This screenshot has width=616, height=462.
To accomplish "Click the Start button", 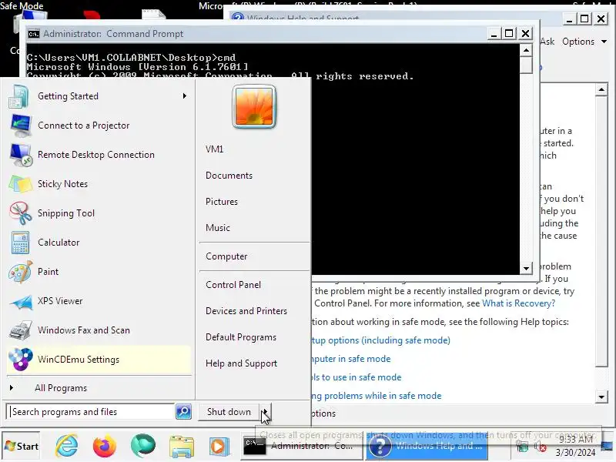I will [22, 446].
